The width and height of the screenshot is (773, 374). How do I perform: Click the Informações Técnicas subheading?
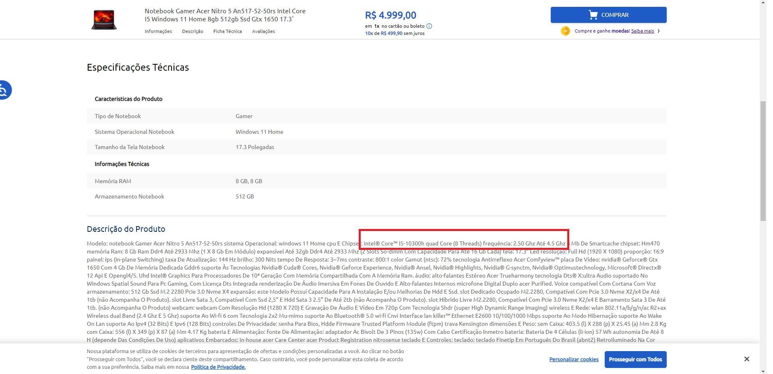tap(122, 164)
